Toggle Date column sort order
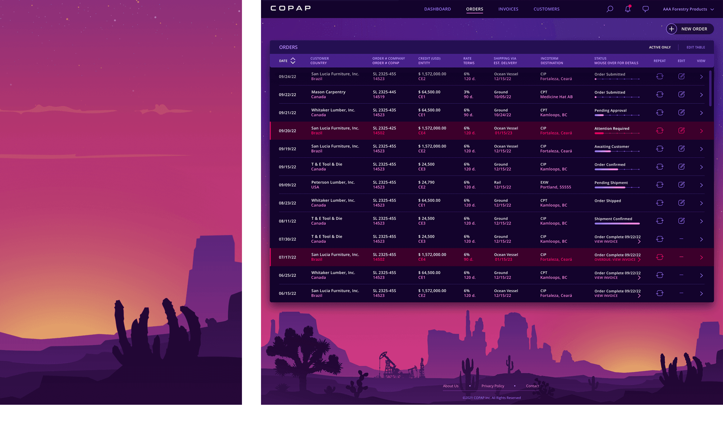Screen dimensions: 723x426 [x=293, y=61]
